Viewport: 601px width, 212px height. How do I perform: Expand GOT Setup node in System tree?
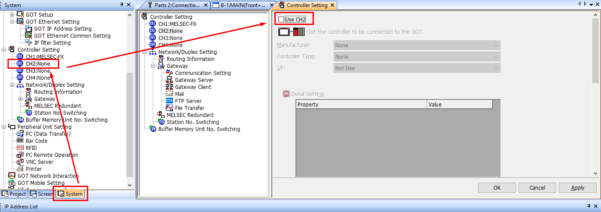click(x=12, y=15)
